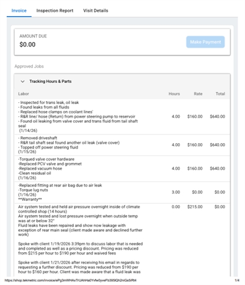Click the Hours column header
This screenshot has height=285, width=245.
coord(174,94)
